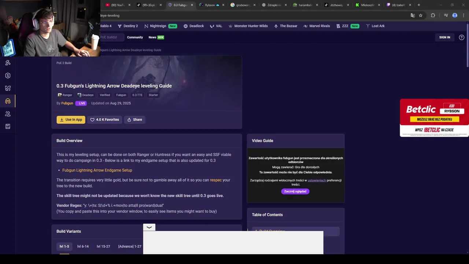Open the respec link in overview text
The width and height of the screenshot is (469, 264).
pyautogui.click(x=216, y=180)
